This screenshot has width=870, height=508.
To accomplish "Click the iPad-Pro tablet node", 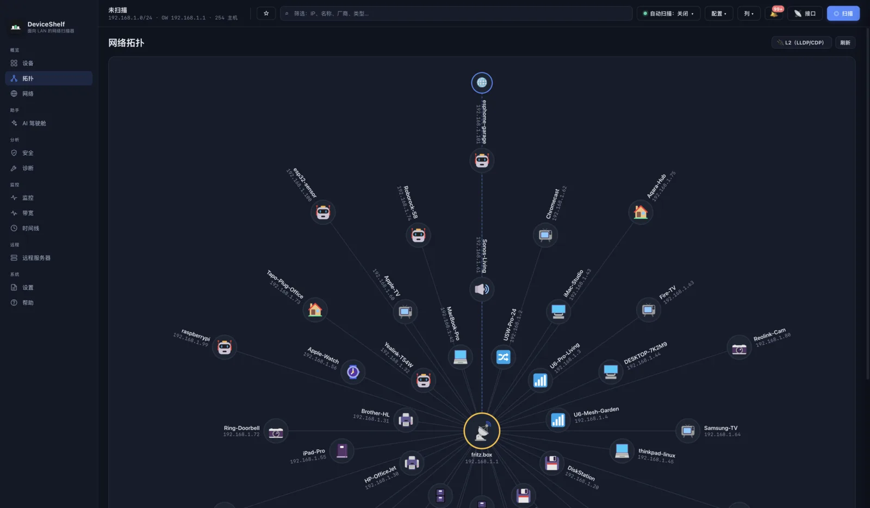I will (342, 450).
